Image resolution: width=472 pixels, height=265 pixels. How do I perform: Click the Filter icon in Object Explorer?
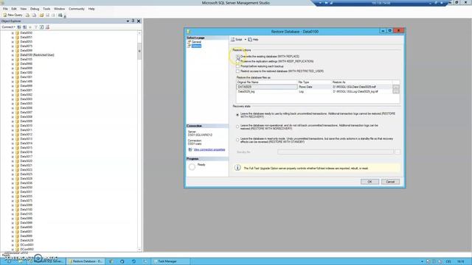36,27
